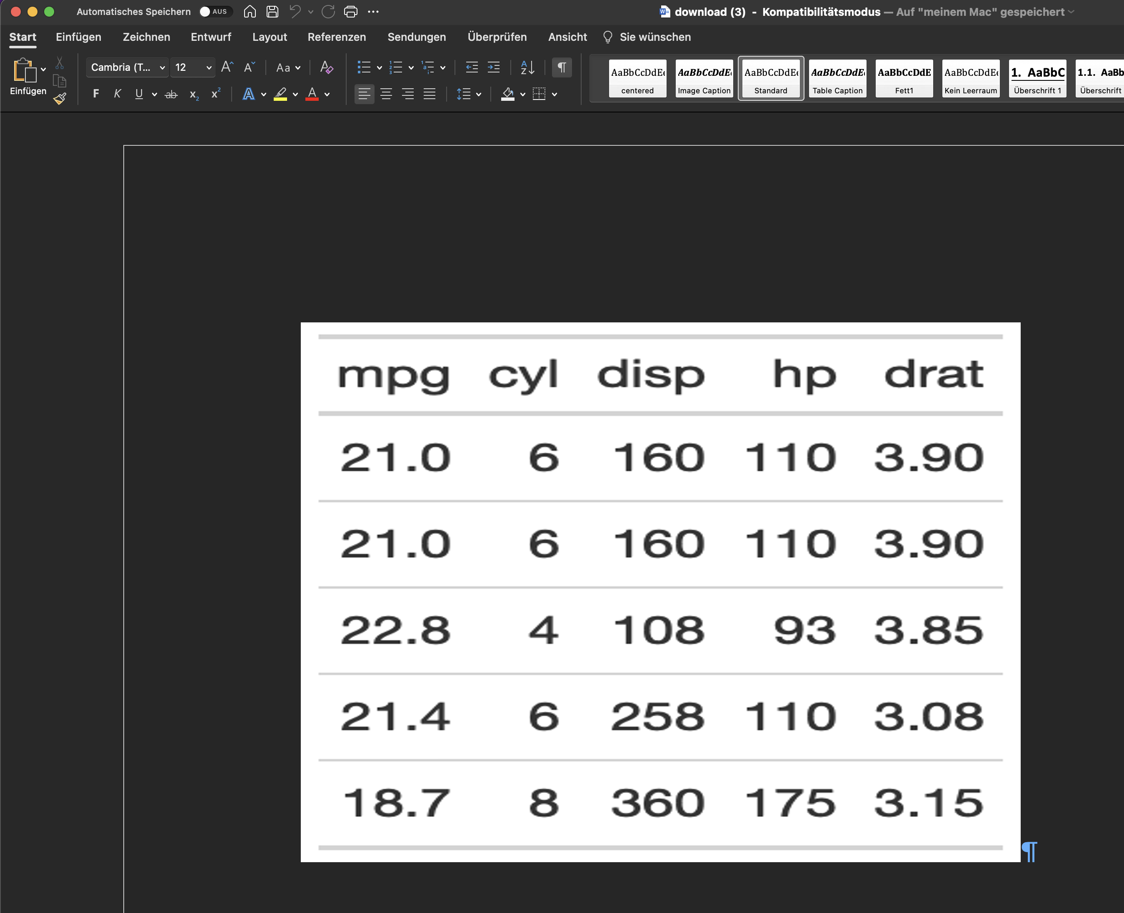This screenshot has width=1124, height=913.
Task: Undo the last action
Action: click(295, 12)
